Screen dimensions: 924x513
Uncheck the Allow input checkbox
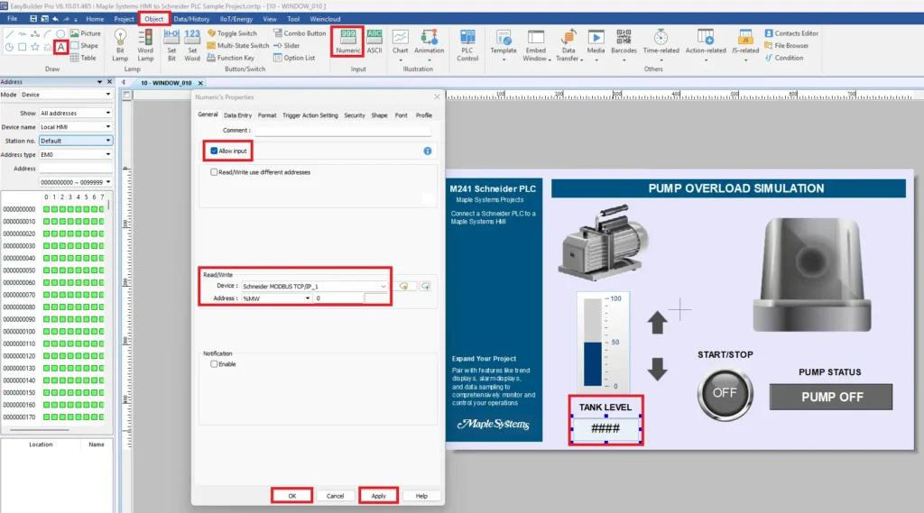214,151
